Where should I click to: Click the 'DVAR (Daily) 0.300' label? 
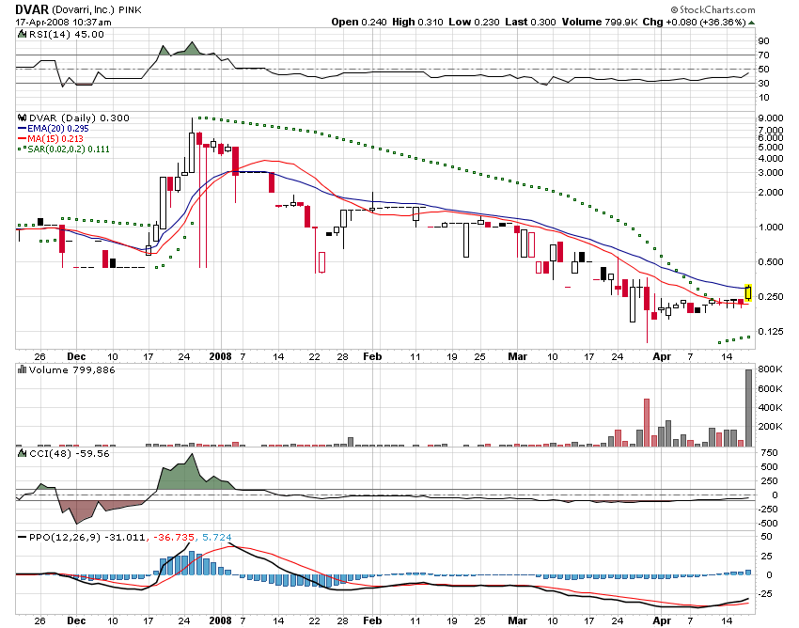79,118
